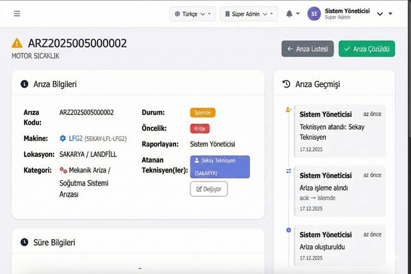Expand the Sistem Yöneticisi profile chevron
Viewport: 411px width, 274px height.
point(390,14)
